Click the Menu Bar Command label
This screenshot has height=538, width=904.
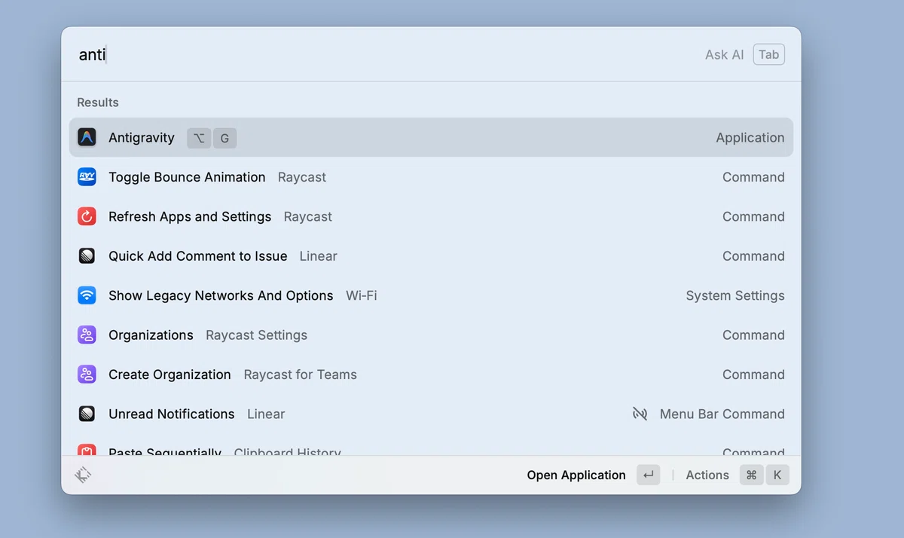(x=722, y=414)
